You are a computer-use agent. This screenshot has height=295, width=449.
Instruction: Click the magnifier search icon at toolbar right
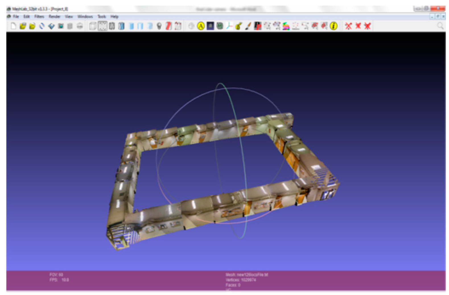(440, 26)
